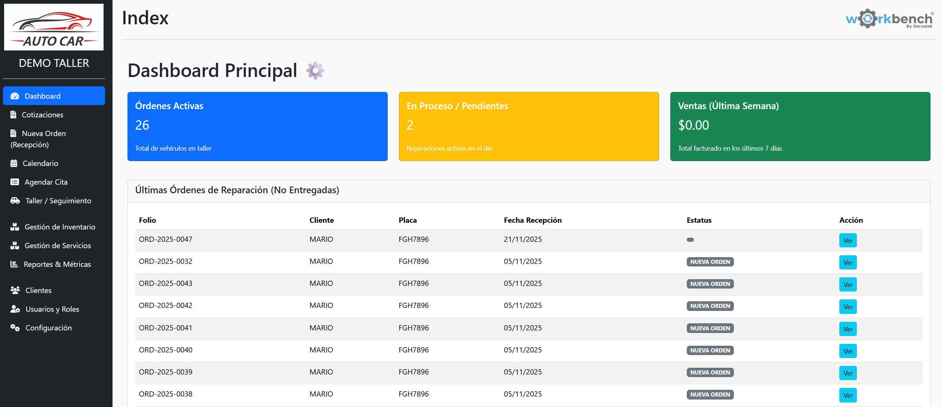
Task: Click the Calendario calendar icon
Action: (x=14, y=163)
